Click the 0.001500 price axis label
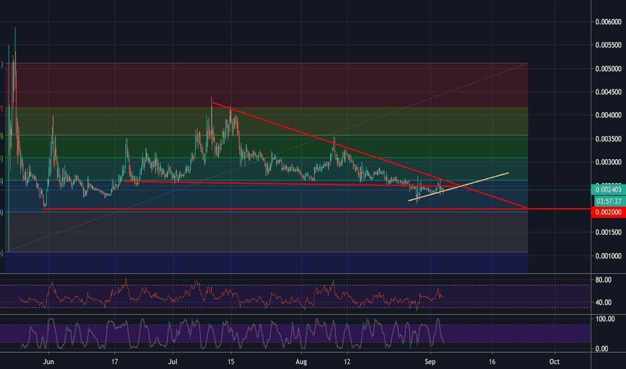626x369 pixels. (608, 232)
